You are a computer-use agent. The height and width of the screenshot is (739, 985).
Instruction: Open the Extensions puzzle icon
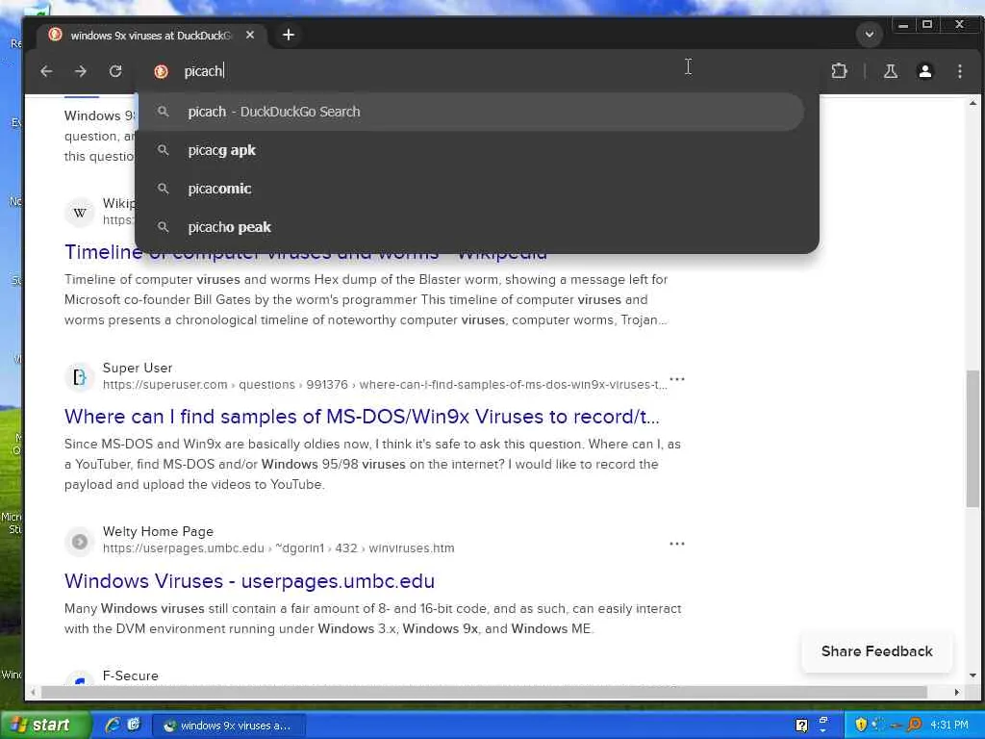(x=839, y=71)
